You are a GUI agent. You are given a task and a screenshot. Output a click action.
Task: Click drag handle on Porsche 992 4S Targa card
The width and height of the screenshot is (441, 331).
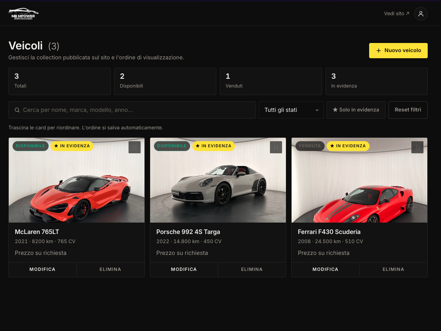(x=276, y=147)
